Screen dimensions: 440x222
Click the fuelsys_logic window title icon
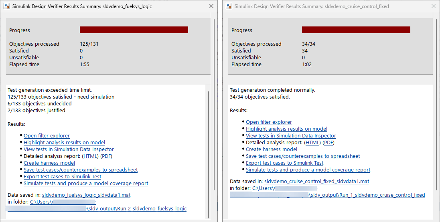(x=7, y=6)
